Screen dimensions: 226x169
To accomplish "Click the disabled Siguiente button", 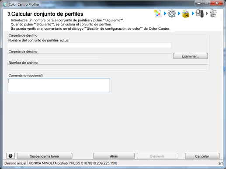I will pos(157,156).
